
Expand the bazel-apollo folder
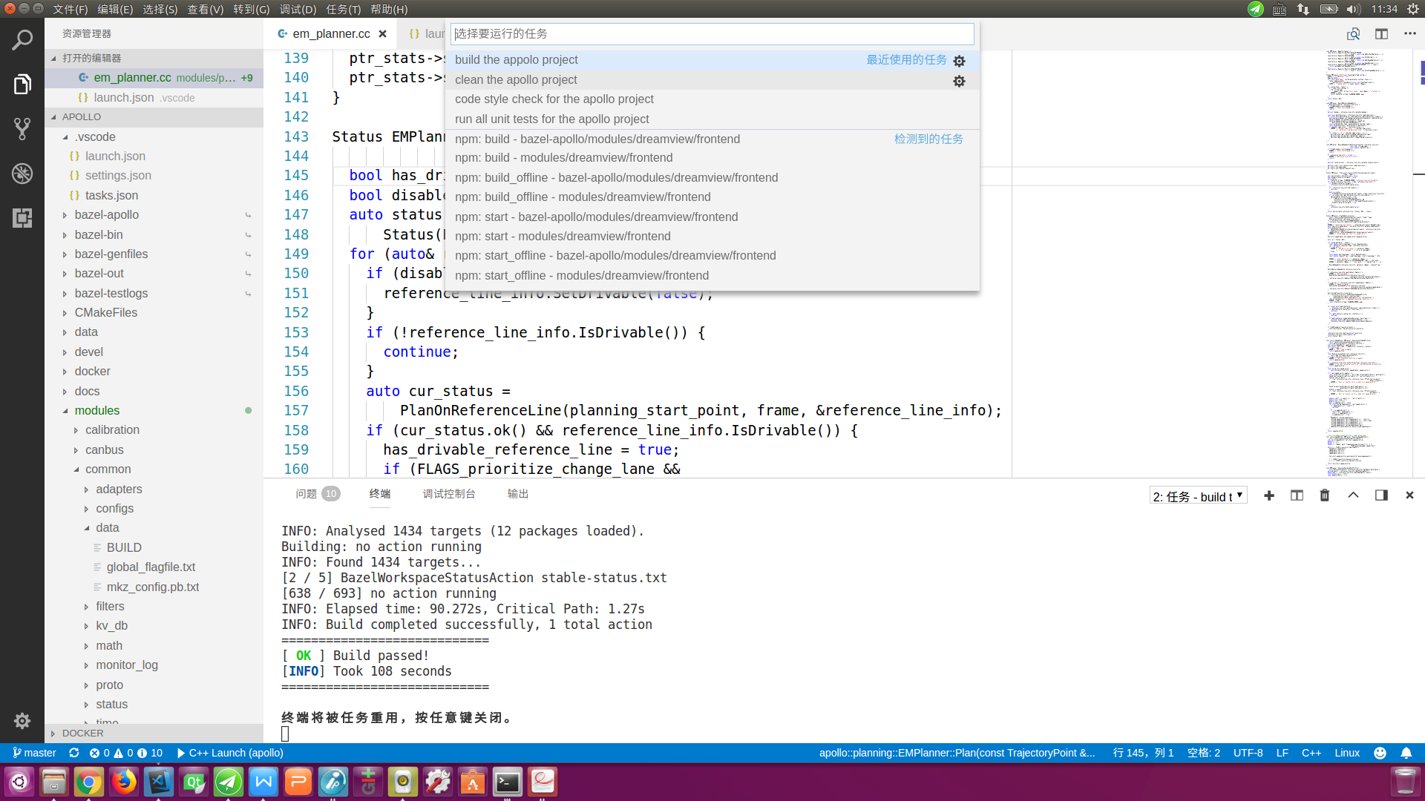coord(106,215)
